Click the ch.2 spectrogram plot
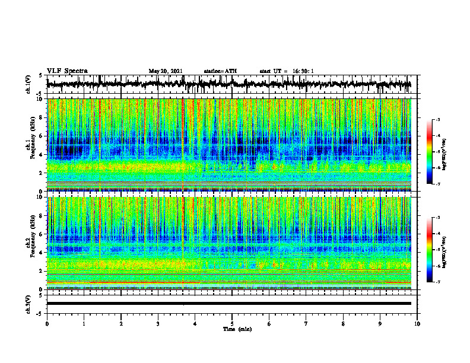The height and width of the screenshot is (363, 470). (x=229, y=243)
